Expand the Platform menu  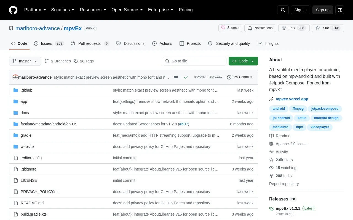pyautogui.click(x=35, y=10)
